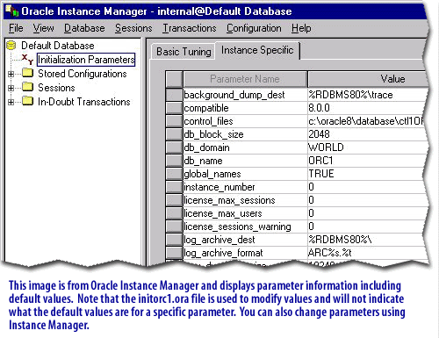
Task: Click the Initialization Parameters XY icon
Action: tap(28, 59)
